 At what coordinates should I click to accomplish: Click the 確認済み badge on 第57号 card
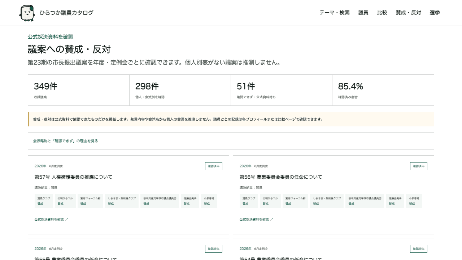(214, 166)
